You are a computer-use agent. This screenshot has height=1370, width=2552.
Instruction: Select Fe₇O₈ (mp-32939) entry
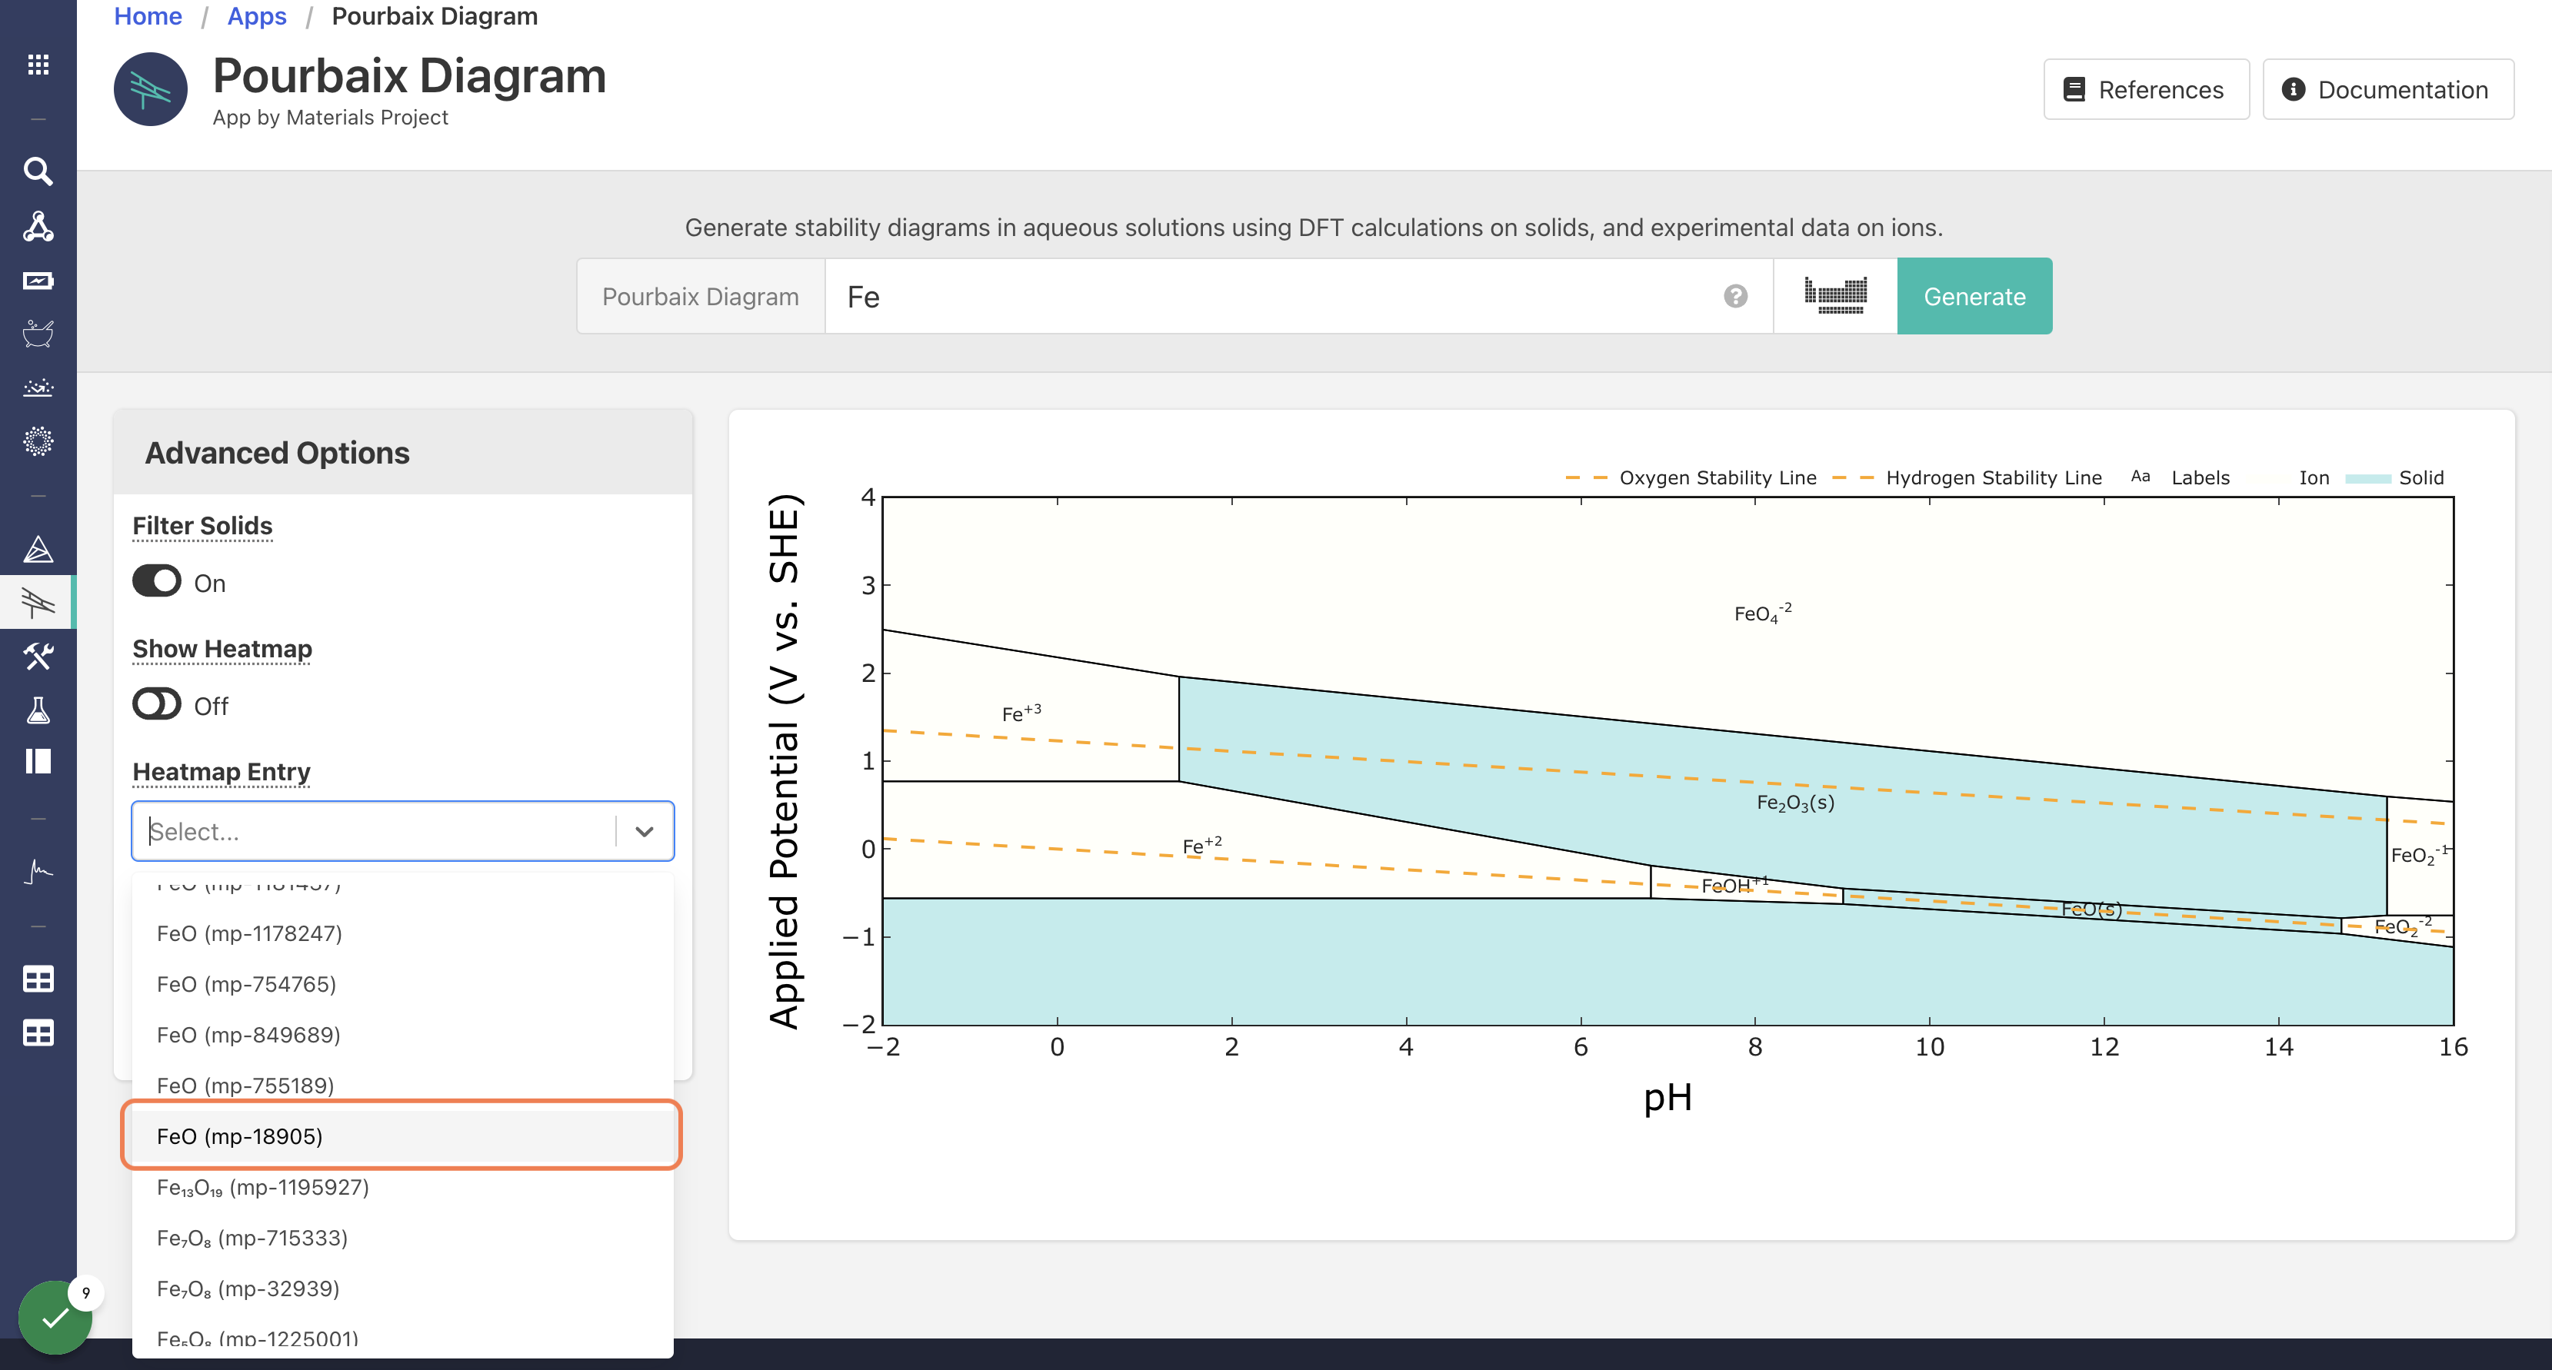[x=402, y=1288]
